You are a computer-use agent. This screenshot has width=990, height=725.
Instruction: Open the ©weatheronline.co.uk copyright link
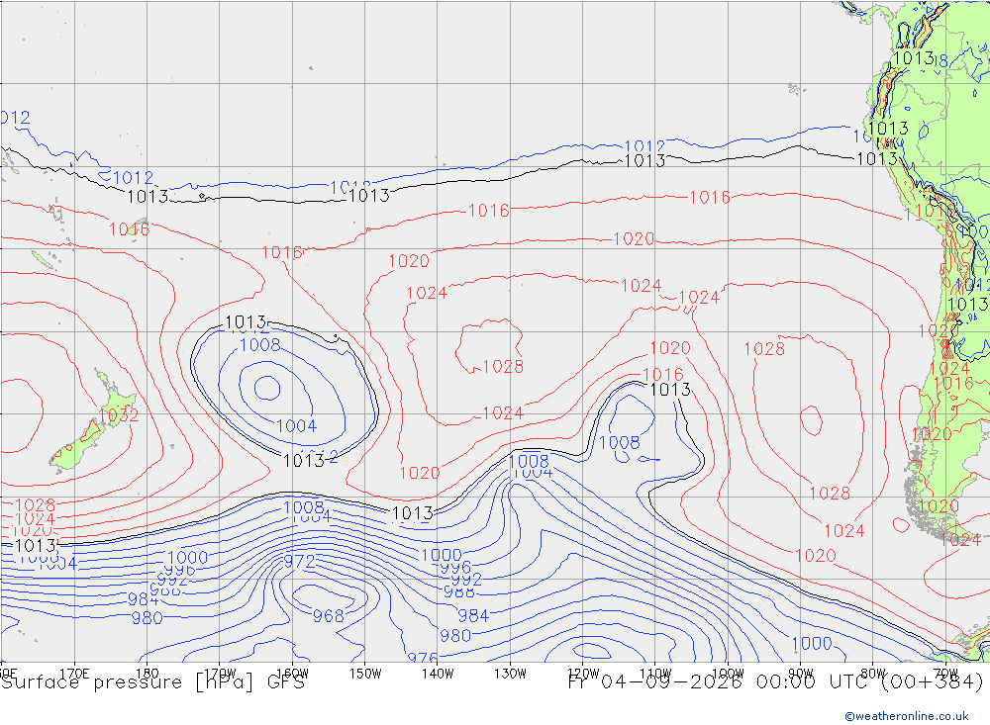(x=907, y=716)
